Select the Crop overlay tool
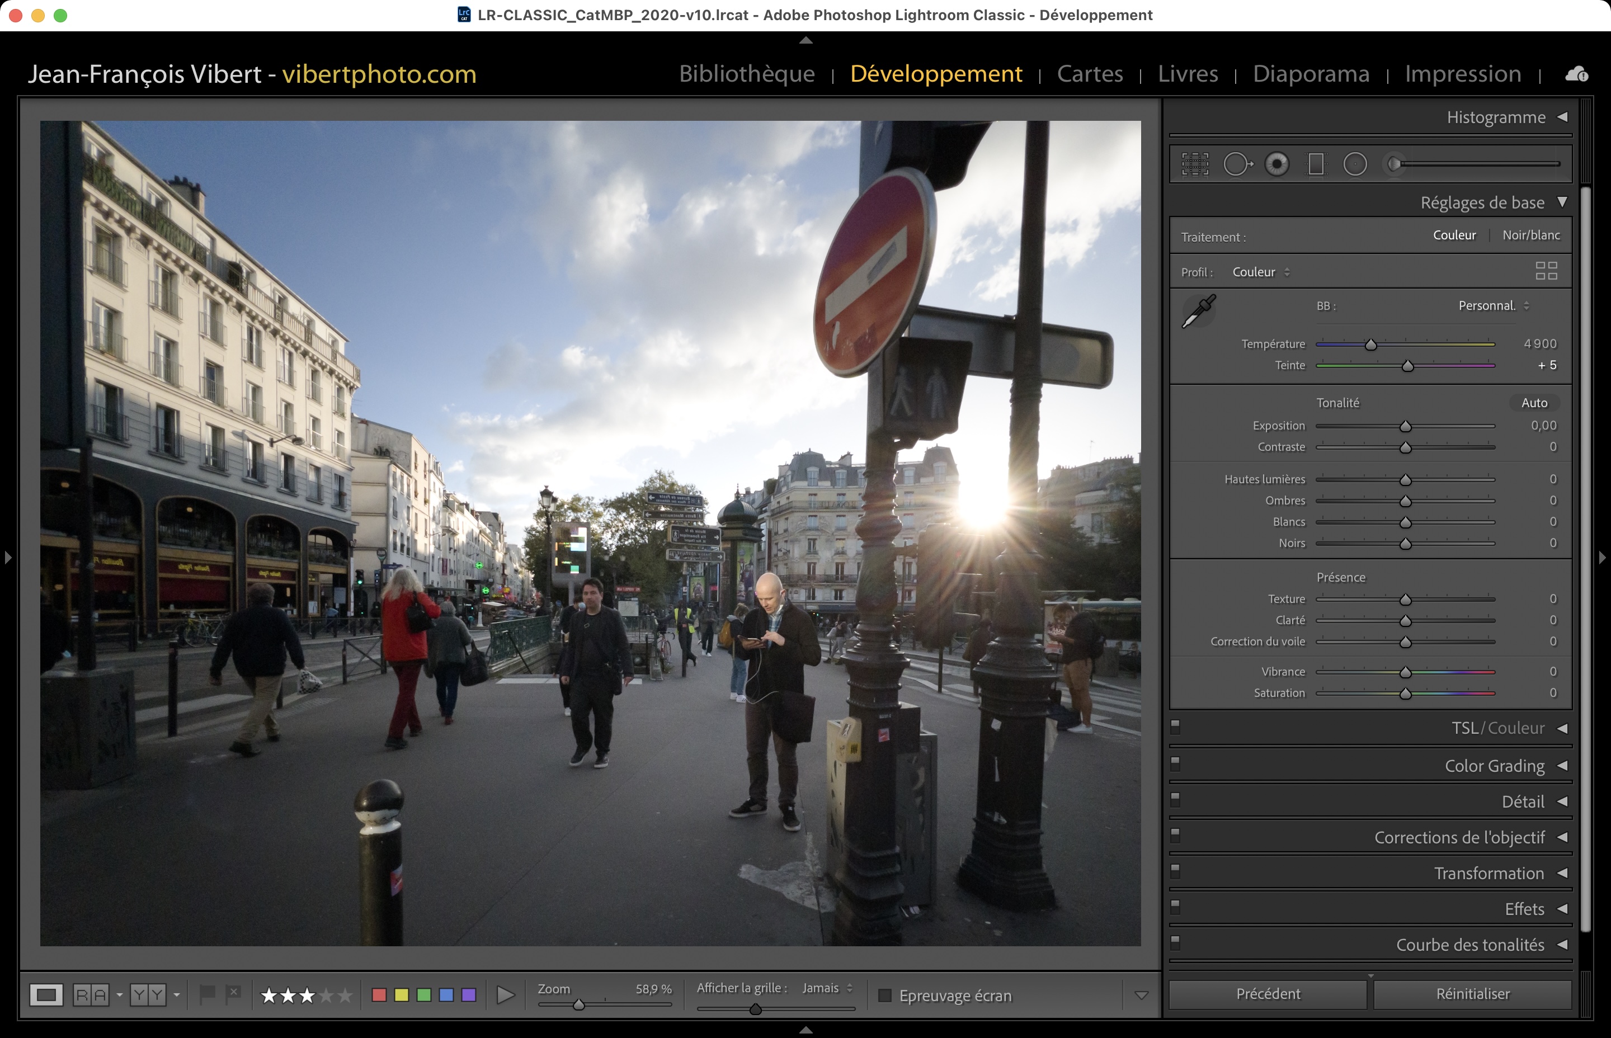The height and width of the screenshot is (1038, 1611). click(1195, 164)
